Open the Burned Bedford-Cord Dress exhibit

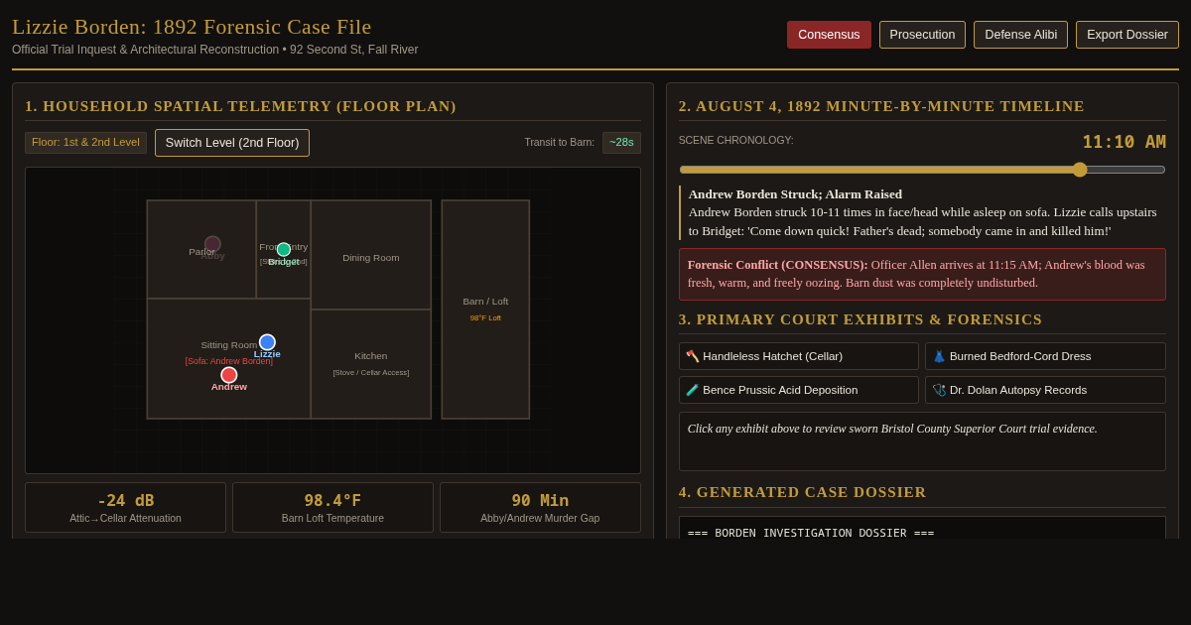[x=1045, y=356]
